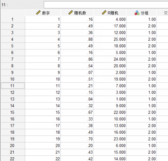Select the 1.000 cell in row 13

pos(110,99)
